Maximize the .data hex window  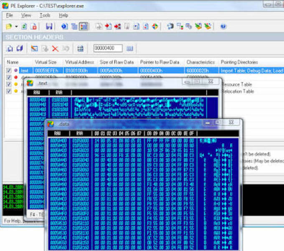pos(217,123)
